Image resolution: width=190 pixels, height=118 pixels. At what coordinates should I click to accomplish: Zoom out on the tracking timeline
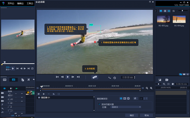147,88
